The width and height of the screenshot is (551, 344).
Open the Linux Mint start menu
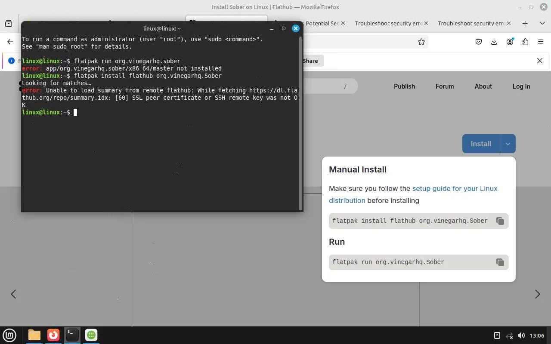[9, 335]
